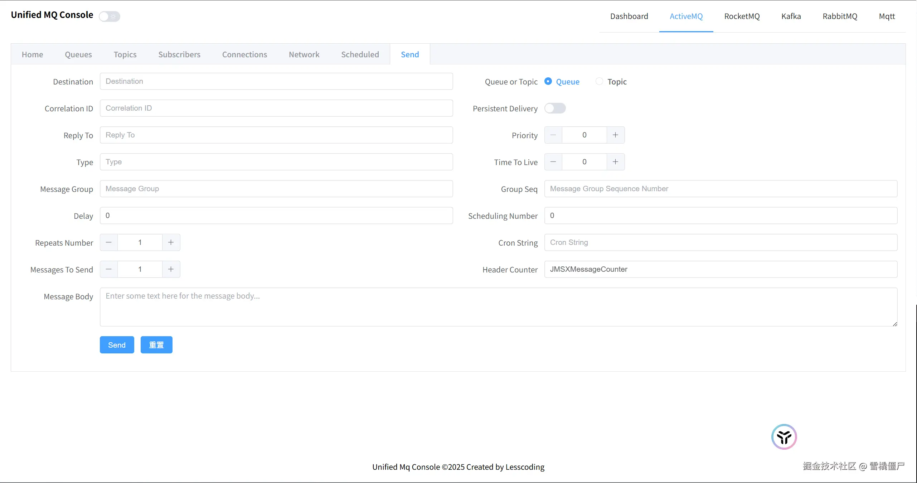Enable the Persistent Delivery switch
Viewport: 917px width, 483px height.
point(555,108)
